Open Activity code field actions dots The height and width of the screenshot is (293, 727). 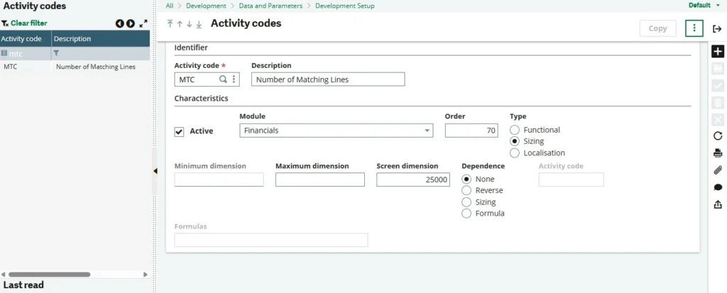234,79
